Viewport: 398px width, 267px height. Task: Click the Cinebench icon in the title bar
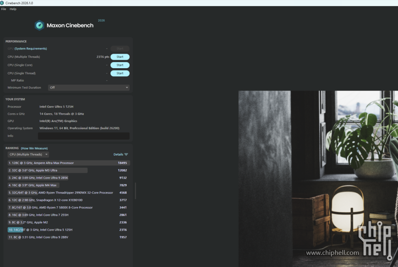tap(2, 3)
